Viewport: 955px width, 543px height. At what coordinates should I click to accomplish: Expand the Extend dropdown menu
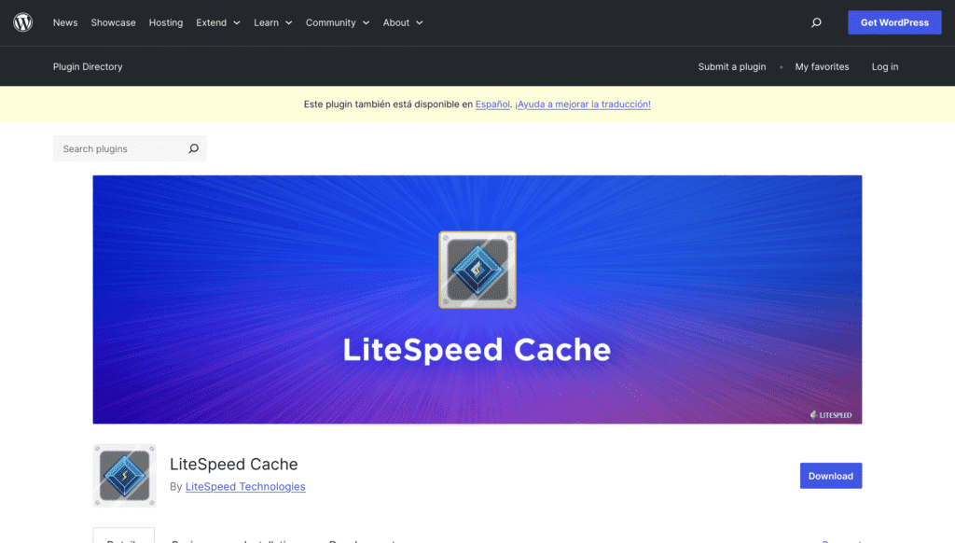pos(217,22)
